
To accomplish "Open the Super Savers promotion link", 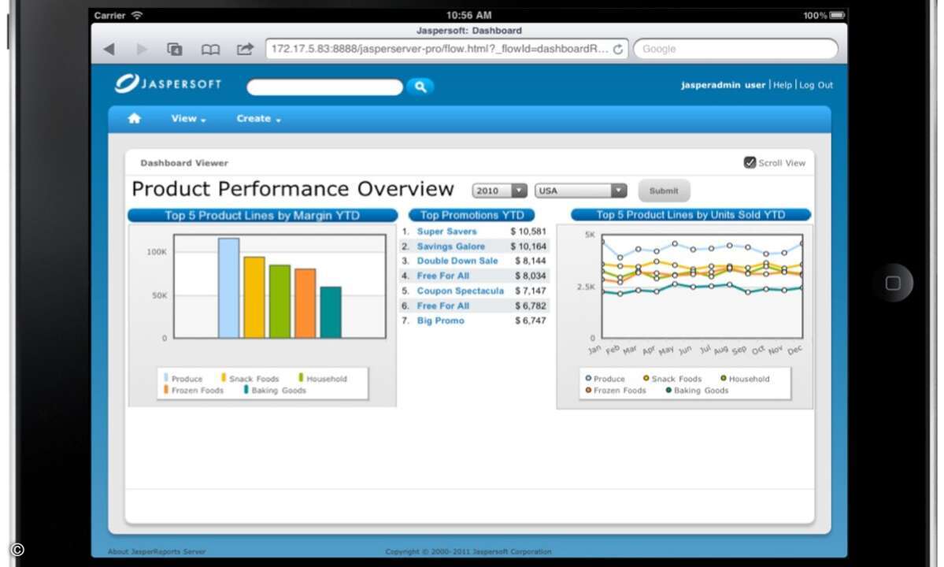I will 446,232.
